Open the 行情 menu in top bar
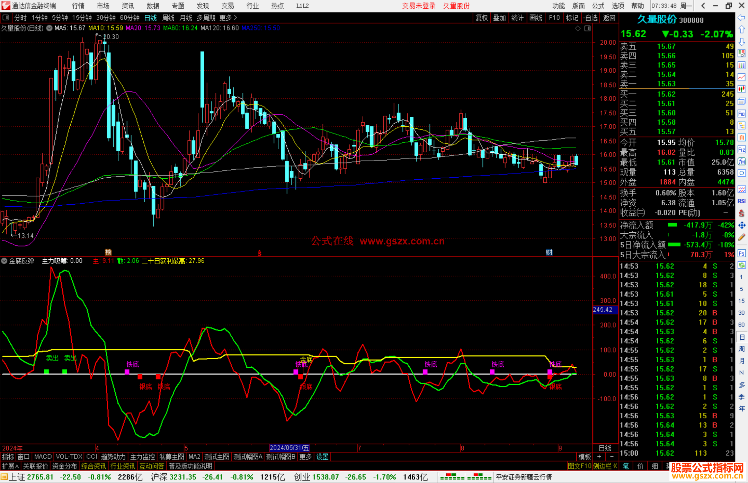Viewport: 748px width, 483px height. pyautogui.click(x=78, y=6)
